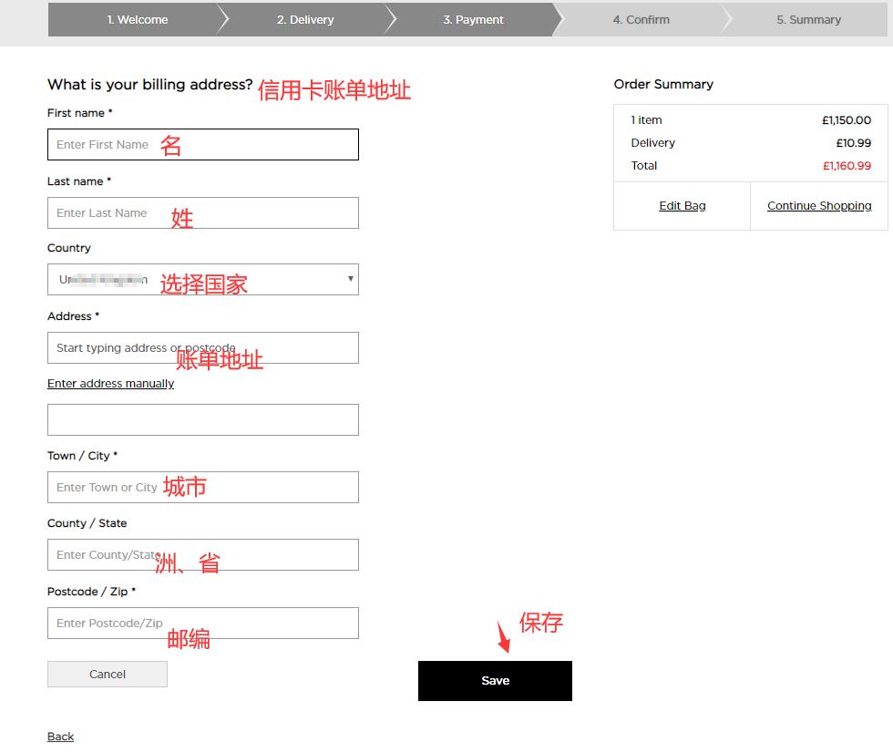
Task: Focus the First name input field
Action: [x=202, y=145]
